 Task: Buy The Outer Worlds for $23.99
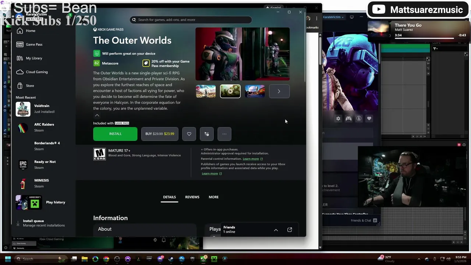(x=160, y=134)
